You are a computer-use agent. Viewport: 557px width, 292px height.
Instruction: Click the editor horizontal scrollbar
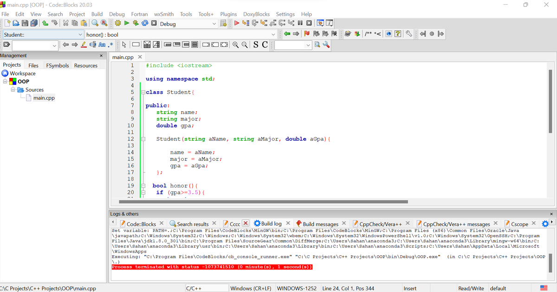coord(263,202)
